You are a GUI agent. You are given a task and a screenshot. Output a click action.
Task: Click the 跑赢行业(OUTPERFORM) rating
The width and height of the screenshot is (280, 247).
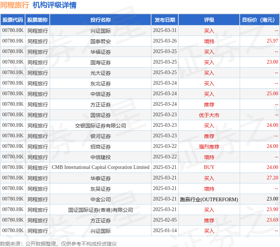pos(209,199)
